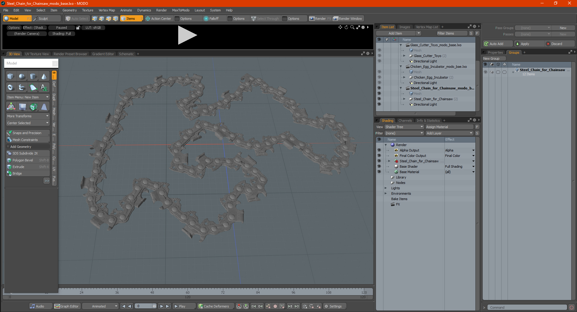This screenshot has width=577, height=312.
Task: Click the Bridge tool
Action: [x=28, y=173]
